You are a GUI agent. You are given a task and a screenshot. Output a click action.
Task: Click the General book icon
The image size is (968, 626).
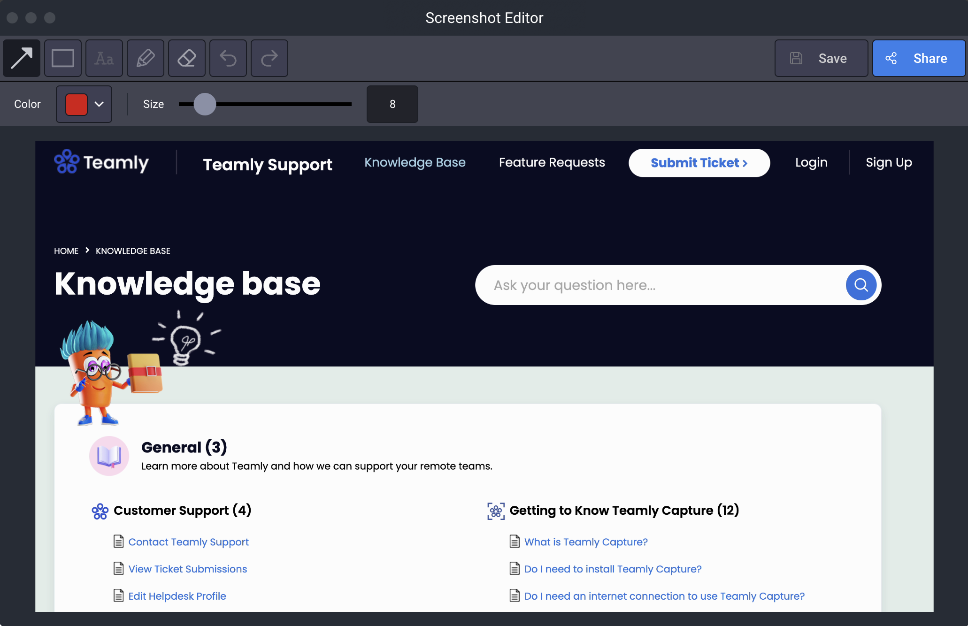[109, 456]
